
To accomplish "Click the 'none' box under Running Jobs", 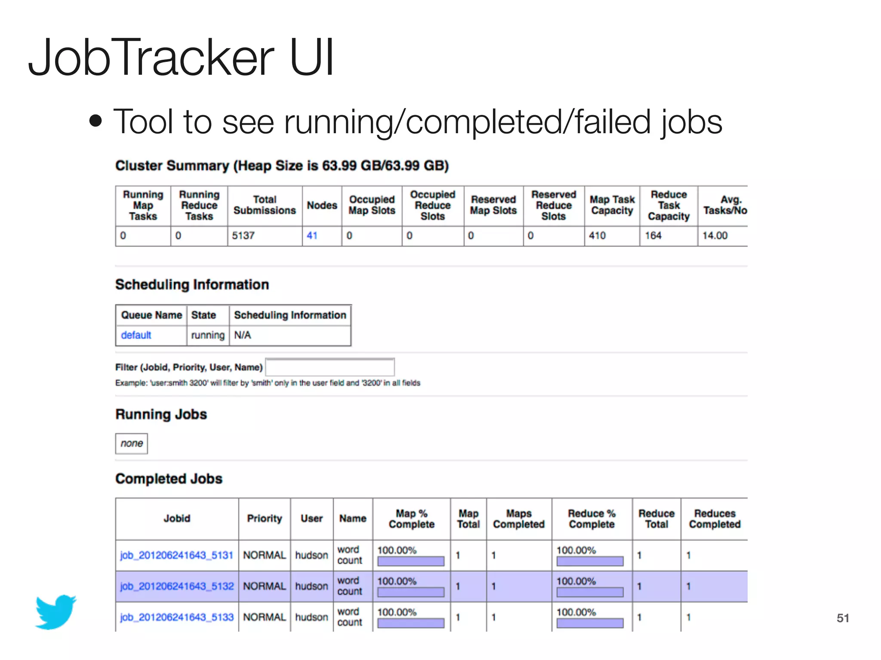I will [x=132, y=443].
